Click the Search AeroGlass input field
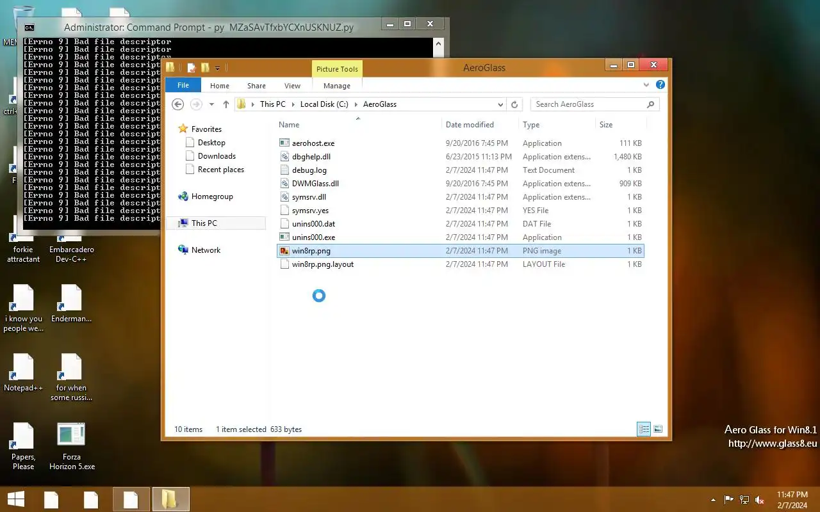 click(594, 104)
